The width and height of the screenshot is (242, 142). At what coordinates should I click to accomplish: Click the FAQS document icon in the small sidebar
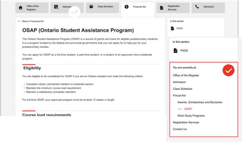click(172, 28)
